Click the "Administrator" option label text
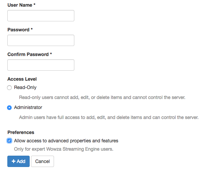The height and width of the screenshot is (177, 208). pyautogui.click(x=28, y=107)
